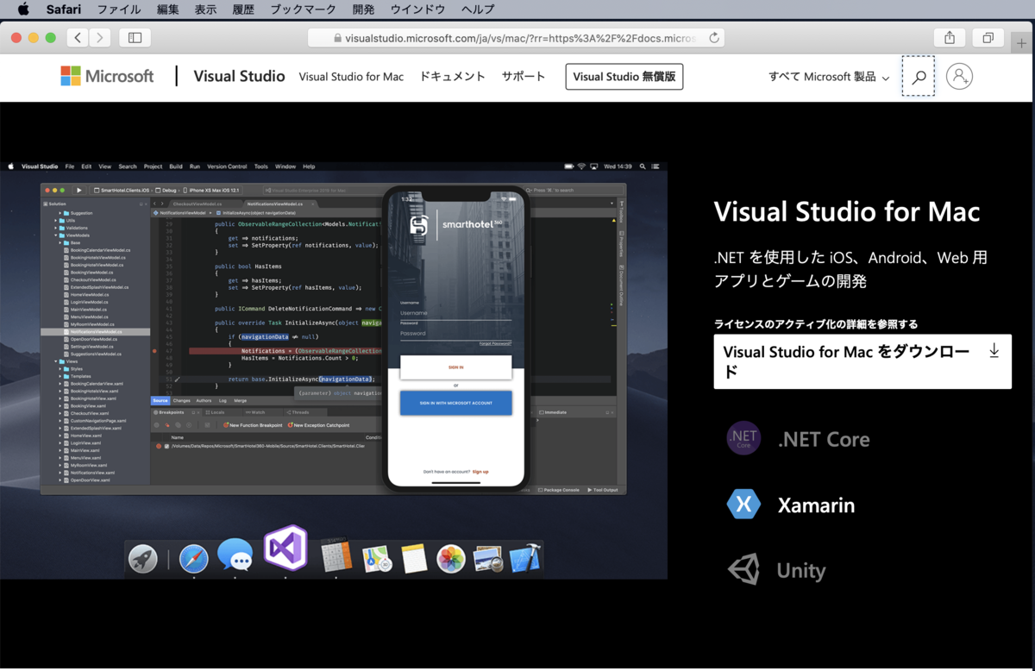Open the Safari share menu
The width and height of the screenshot is (1035, 671).
click(x=950, y=37)
